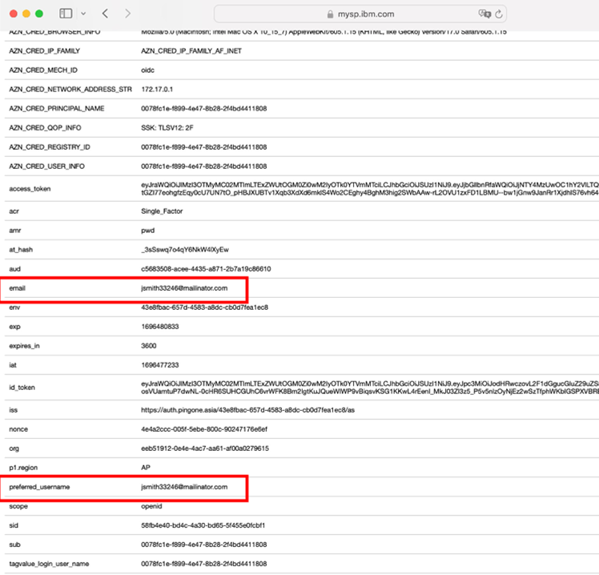Select the preferred_username value
This screenshot has width=599, height=575.
click(x=184, y=487)
